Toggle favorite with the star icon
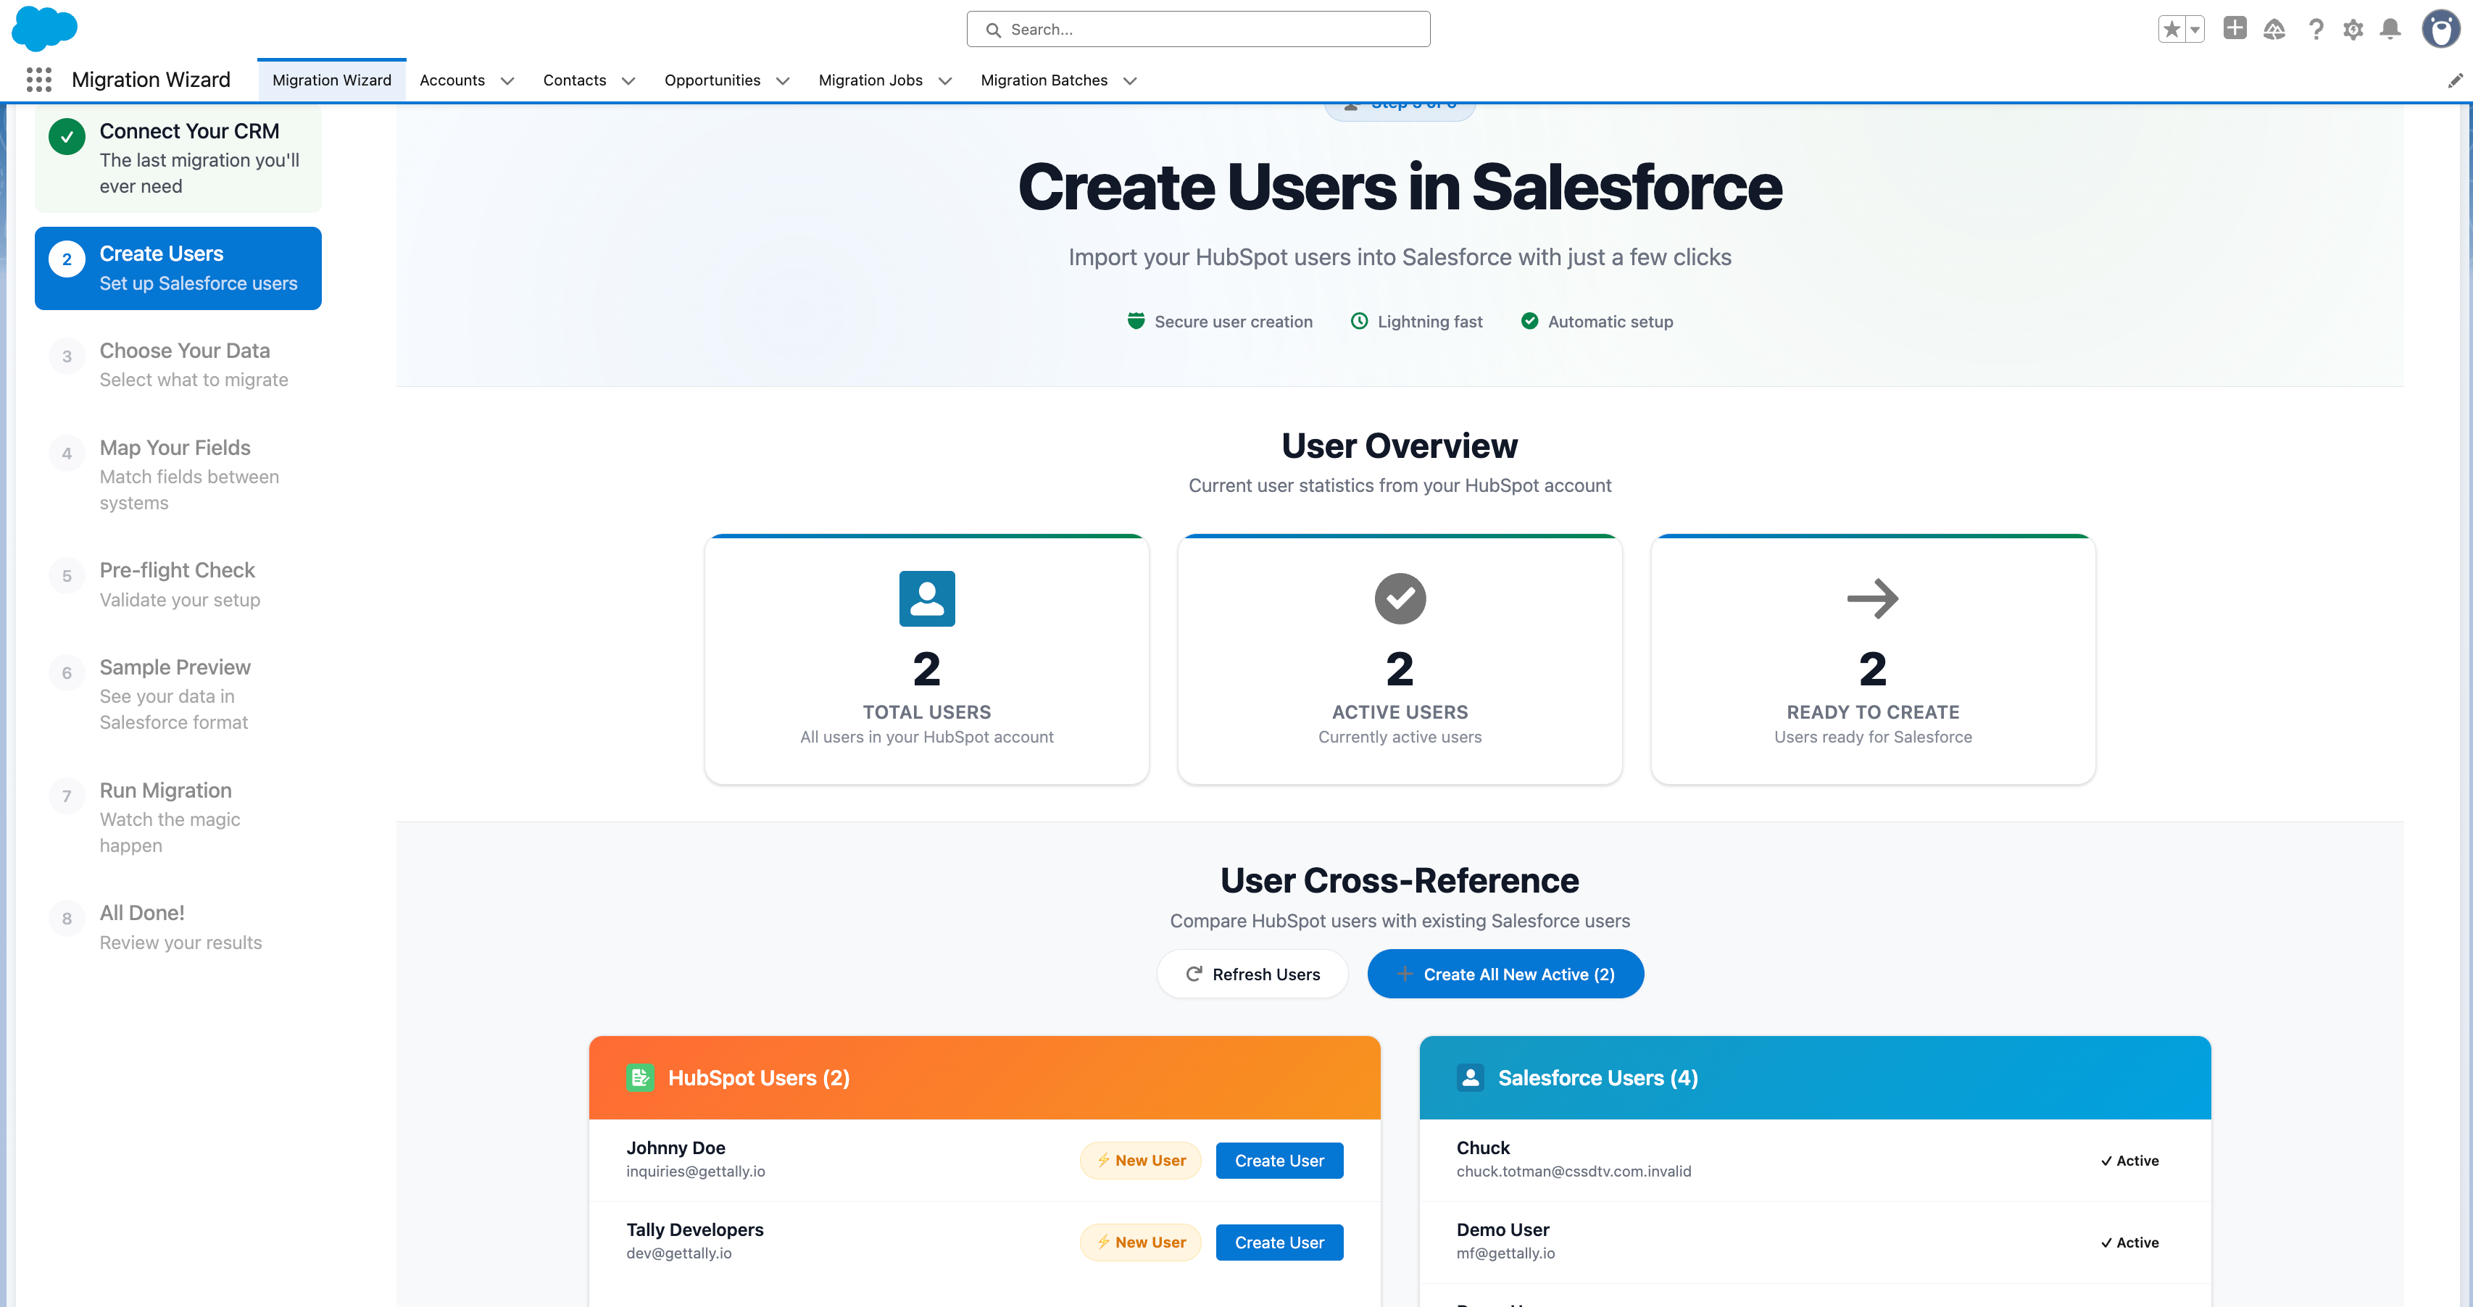The image size is (2473, 1307). pos(2171,29)
